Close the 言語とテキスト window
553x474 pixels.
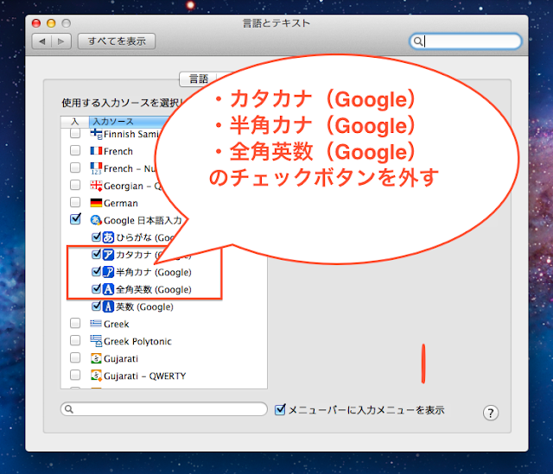click(x=36, y=23)
